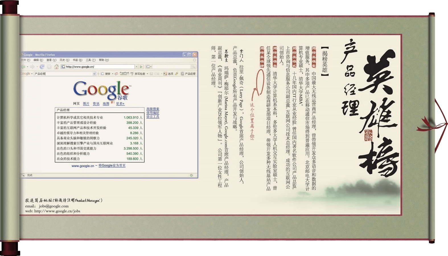Select suggestion 具备商业头脑和敏锐的洞察力

pos(100,138)
